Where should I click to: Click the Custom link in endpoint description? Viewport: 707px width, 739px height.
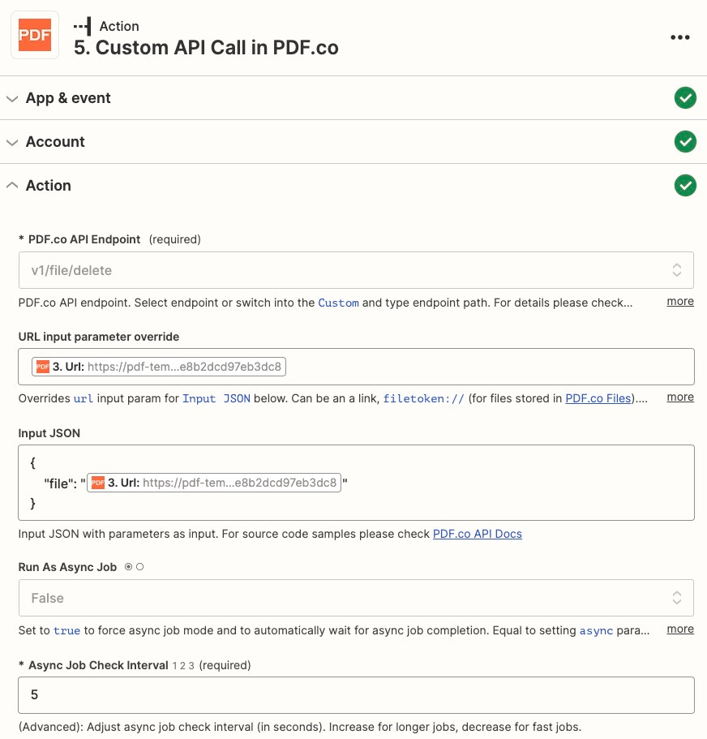coord(339,303)
